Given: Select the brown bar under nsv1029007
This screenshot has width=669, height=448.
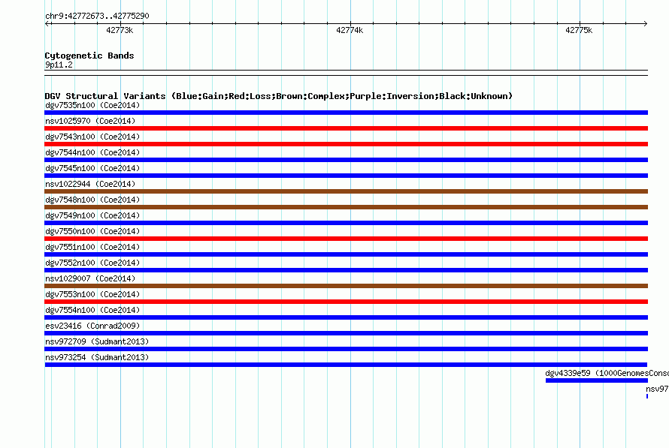Looking at the screenshot, I should tap(346, 286).
